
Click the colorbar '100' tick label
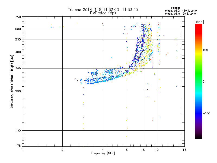[x=205, y=50]
